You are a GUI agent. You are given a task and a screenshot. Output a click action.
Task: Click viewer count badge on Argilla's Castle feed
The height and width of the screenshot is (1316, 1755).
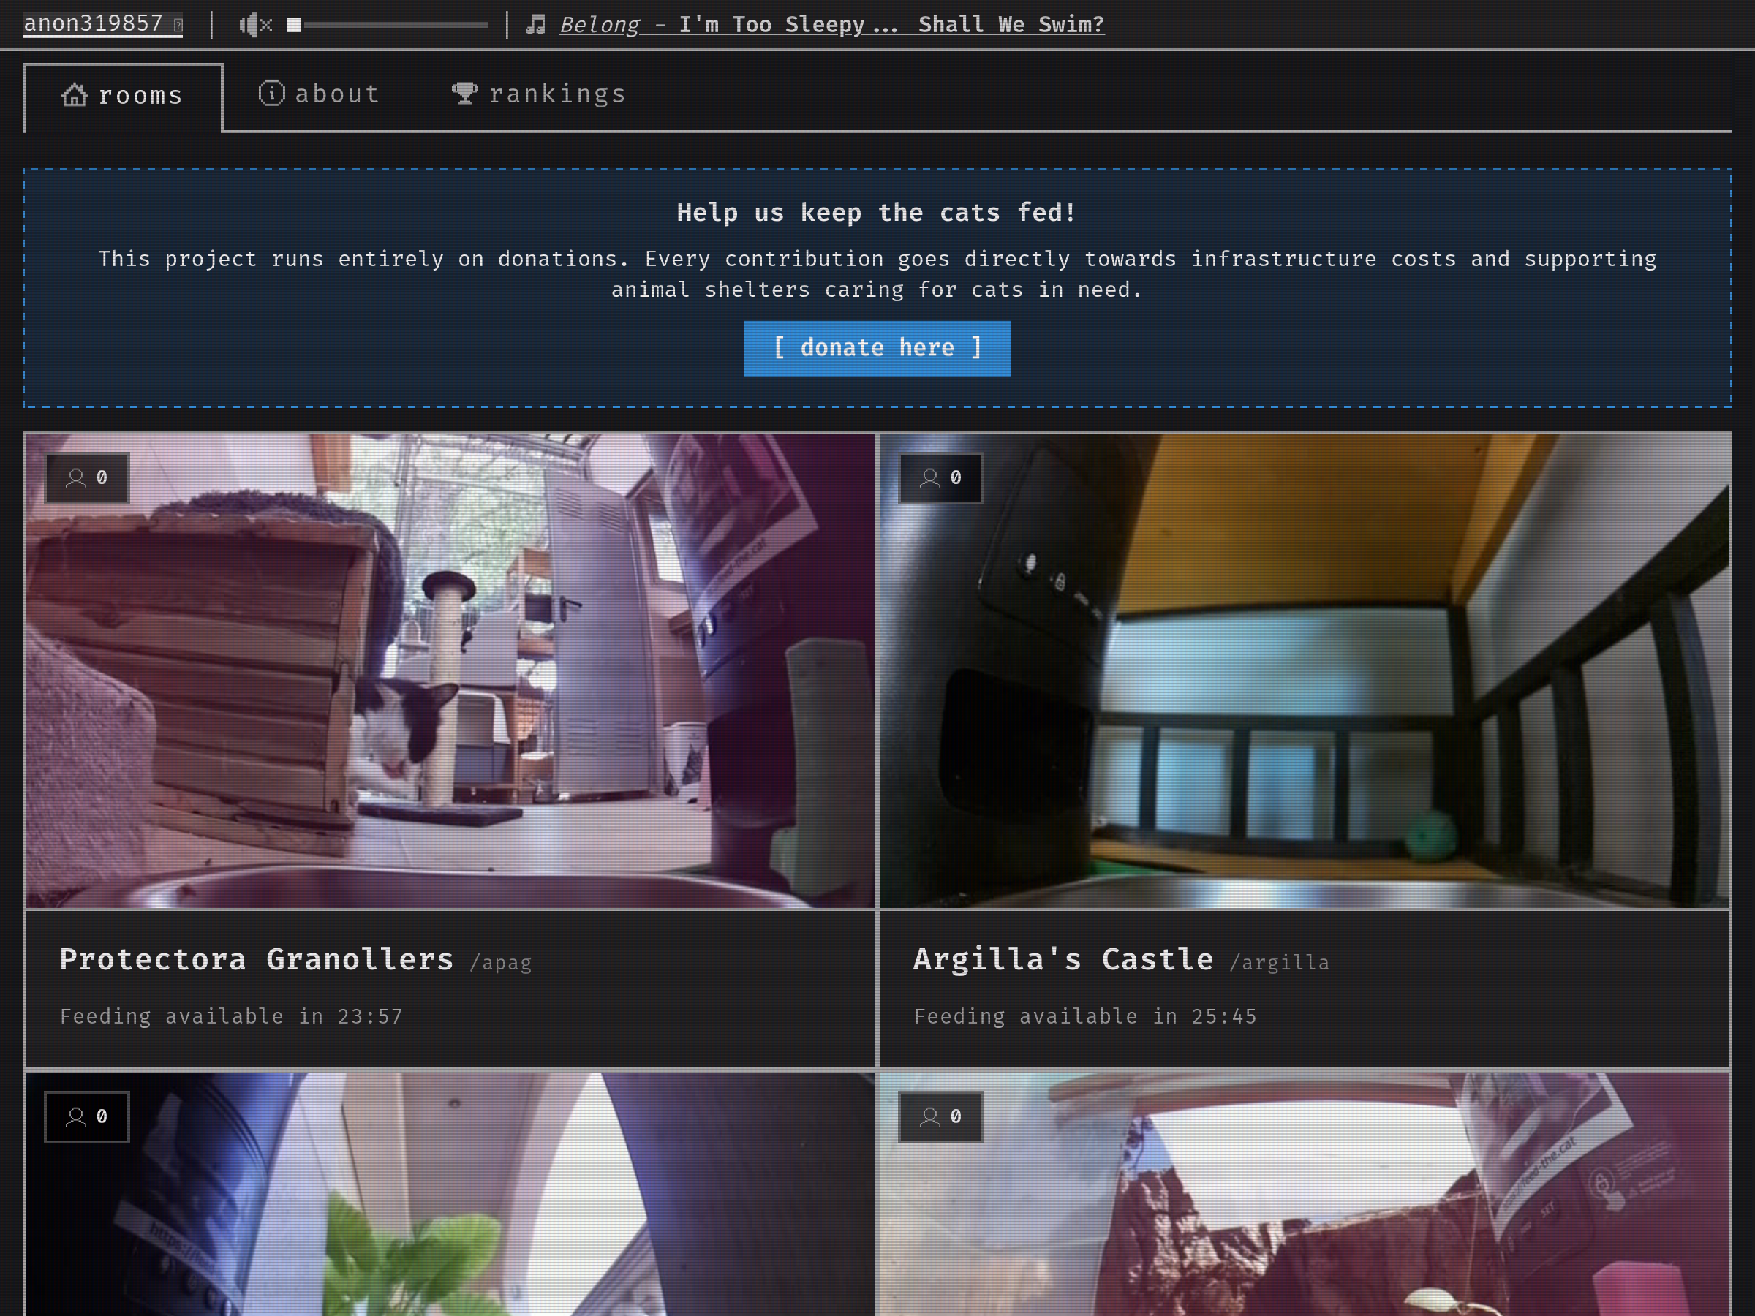[x=941, y=477]
